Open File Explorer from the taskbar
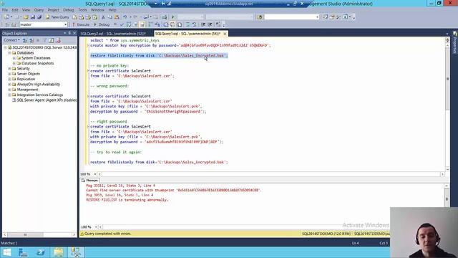The image size is (458, 258). click(59, 252)
